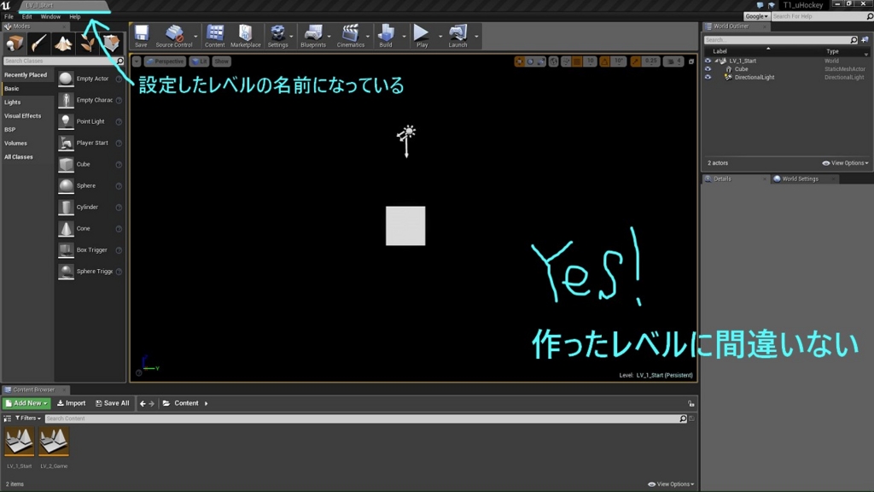Toggle grid snapping in viewport
This screenshot has width=874, height=492.
click(x=578, y=61)
